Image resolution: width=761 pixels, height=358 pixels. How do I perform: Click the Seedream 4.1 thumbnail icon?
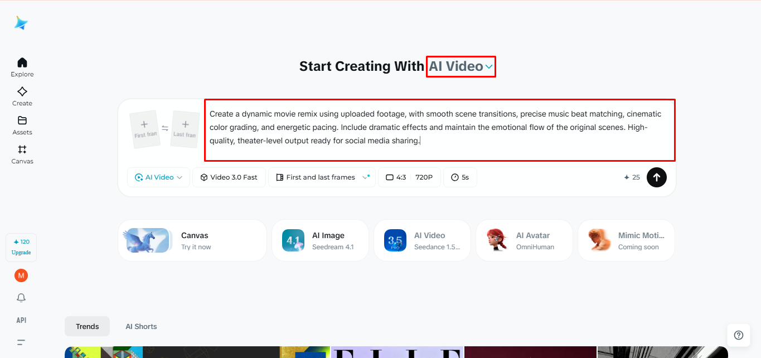(293, 240)
